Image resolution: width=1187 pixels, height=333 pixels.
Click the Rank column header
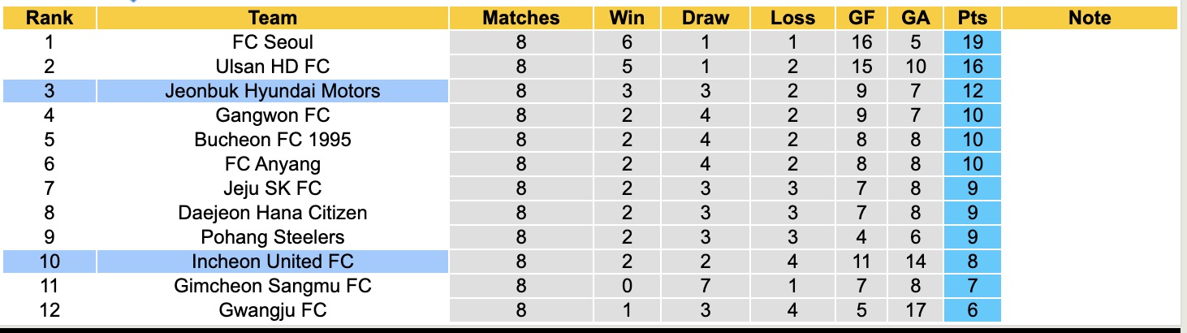coord(49,18)
